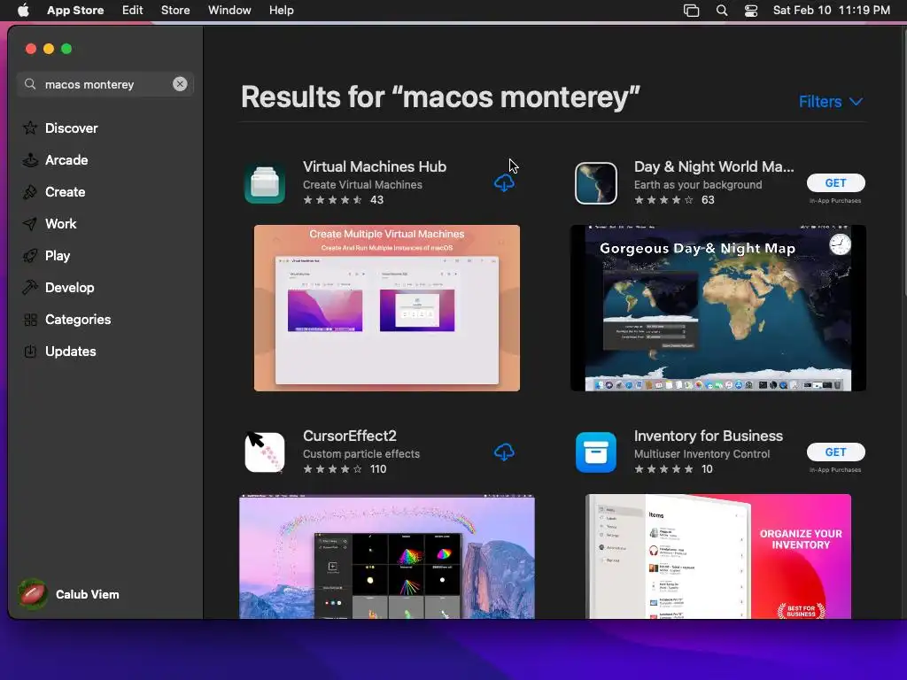Open Control Center in menu bar
The image size is (907, 680).
[751, 11]
